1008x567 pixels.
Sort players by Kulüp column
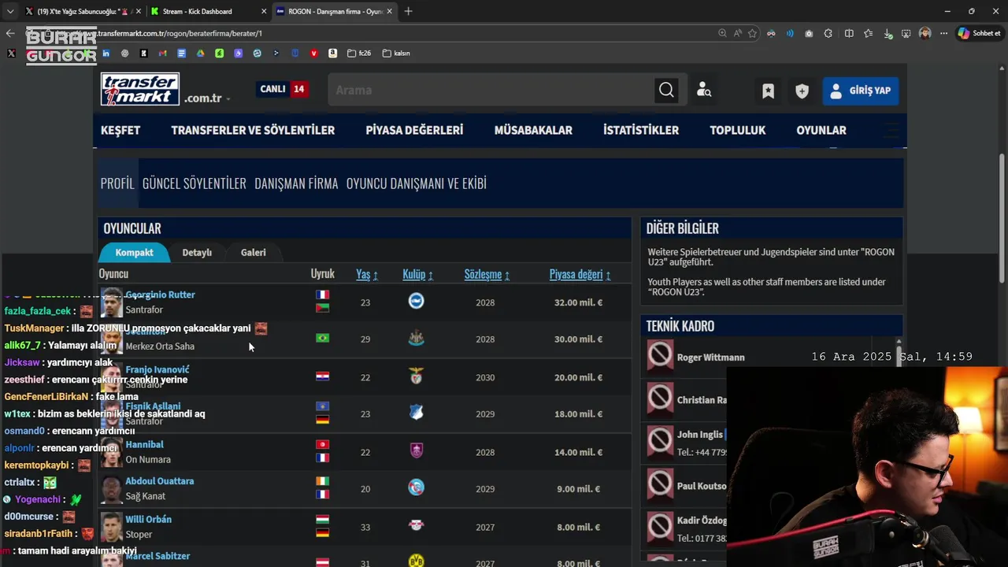[x=417, y=274]
